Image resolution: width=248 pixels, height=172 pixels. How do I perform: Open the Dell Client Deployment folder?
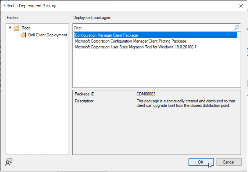(x=47, y=35)
